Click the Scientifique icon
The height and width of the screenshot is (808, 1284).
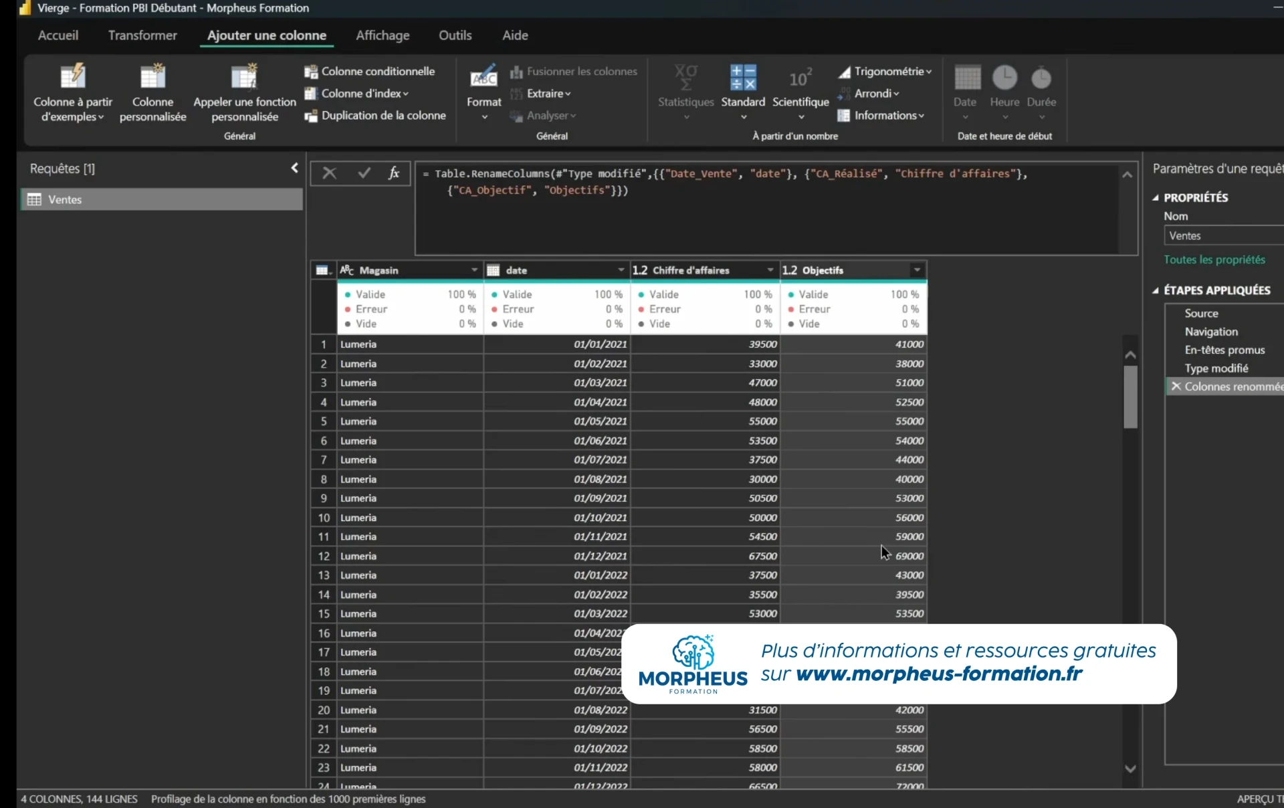(x=800, y=78)
